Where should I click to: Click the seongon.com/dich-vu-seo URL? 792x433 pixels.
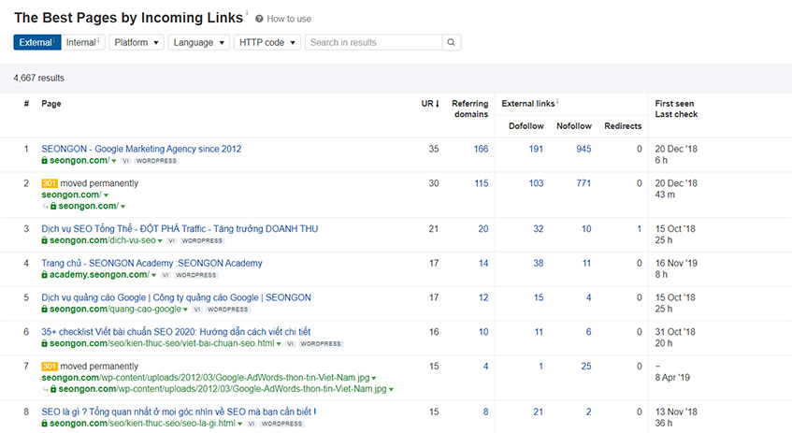coord(103,240)
